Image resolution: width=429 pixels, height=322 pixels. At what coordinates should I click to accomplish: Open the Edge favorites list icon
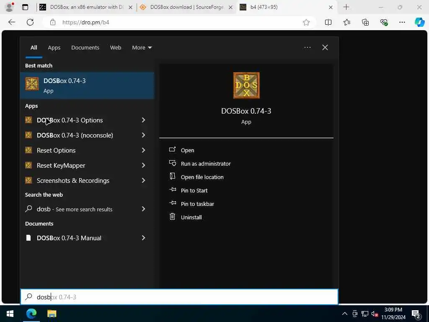(346, 22)
